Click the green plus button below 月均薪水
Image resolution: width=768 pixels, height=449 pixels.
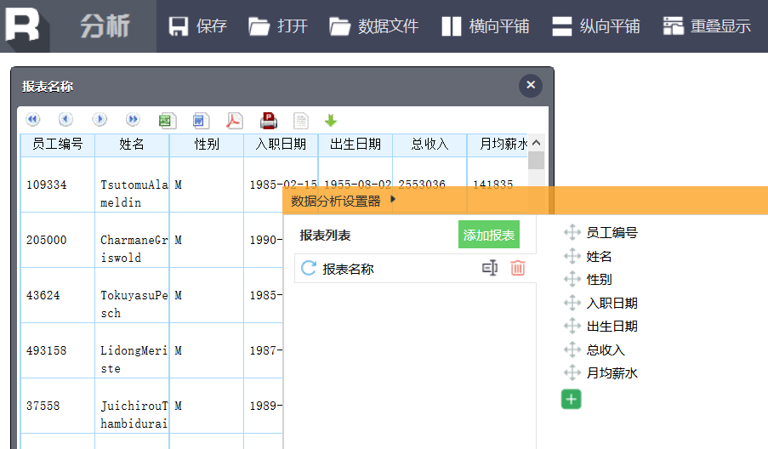point(571,399)
